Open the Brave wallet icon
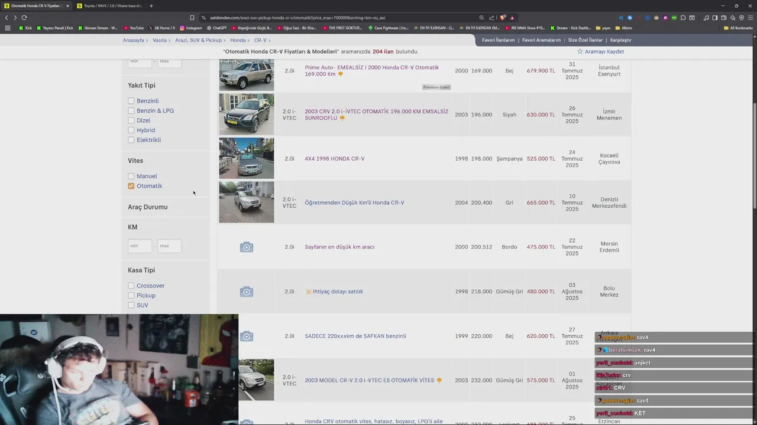757x425 pixels. pos(724,18)
